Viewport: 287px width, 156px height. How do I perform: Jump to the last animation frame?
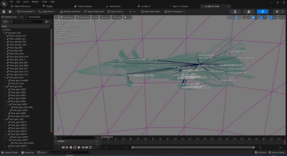coord(86,147)
